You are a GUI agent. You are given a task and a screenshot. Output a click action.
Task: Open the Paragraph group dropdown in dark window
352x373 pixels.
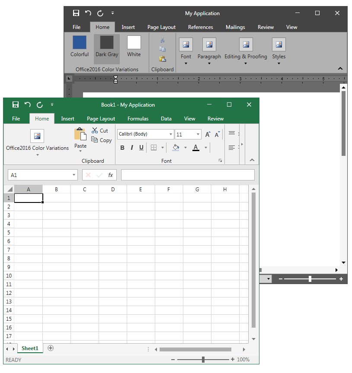pyautogui.click(x=209, y=52)
